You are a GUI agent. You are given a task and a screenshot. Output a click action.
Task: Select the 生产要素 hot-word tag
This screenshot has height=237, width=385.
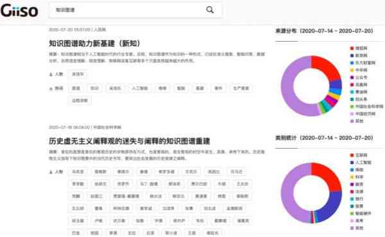(x=241, y=88)
